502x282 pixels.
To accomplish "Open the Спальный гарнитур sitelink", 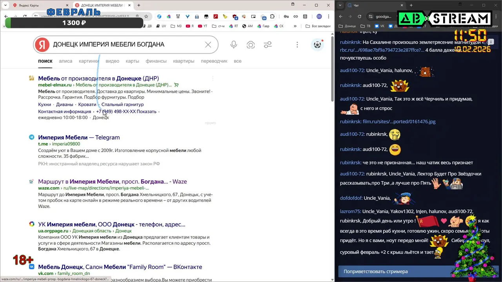I will tap(123, 105).
